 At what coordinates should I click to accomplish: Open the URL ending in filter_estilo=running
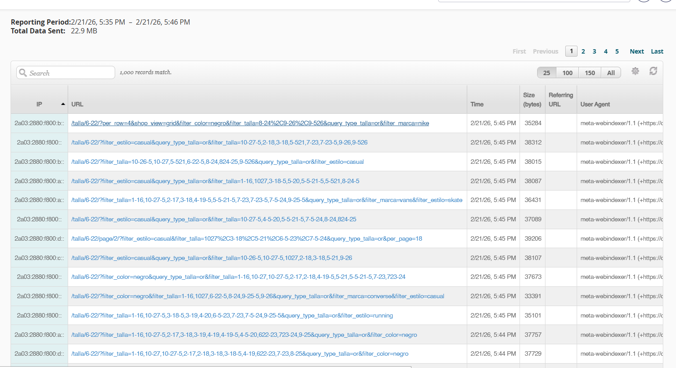232,315
